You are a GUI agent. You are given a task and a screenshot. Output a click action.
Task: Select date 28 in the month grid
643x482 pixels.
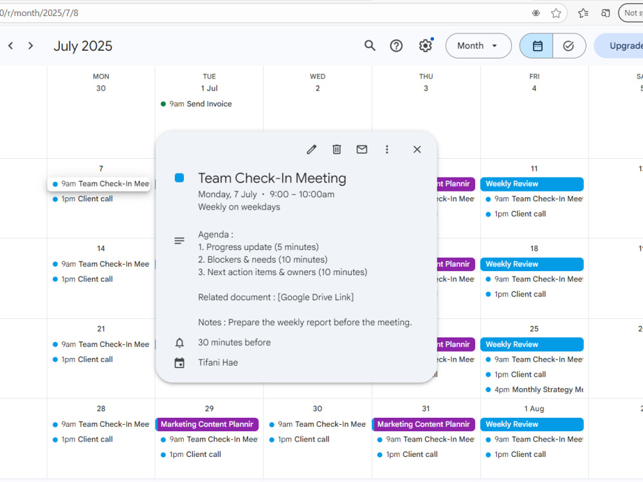[101, 409]
